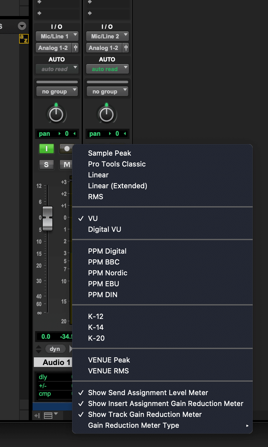
Task: Uncheck Show Track Gain Reduction Meter
Action: pyautogui.click(x=145, y=414)
